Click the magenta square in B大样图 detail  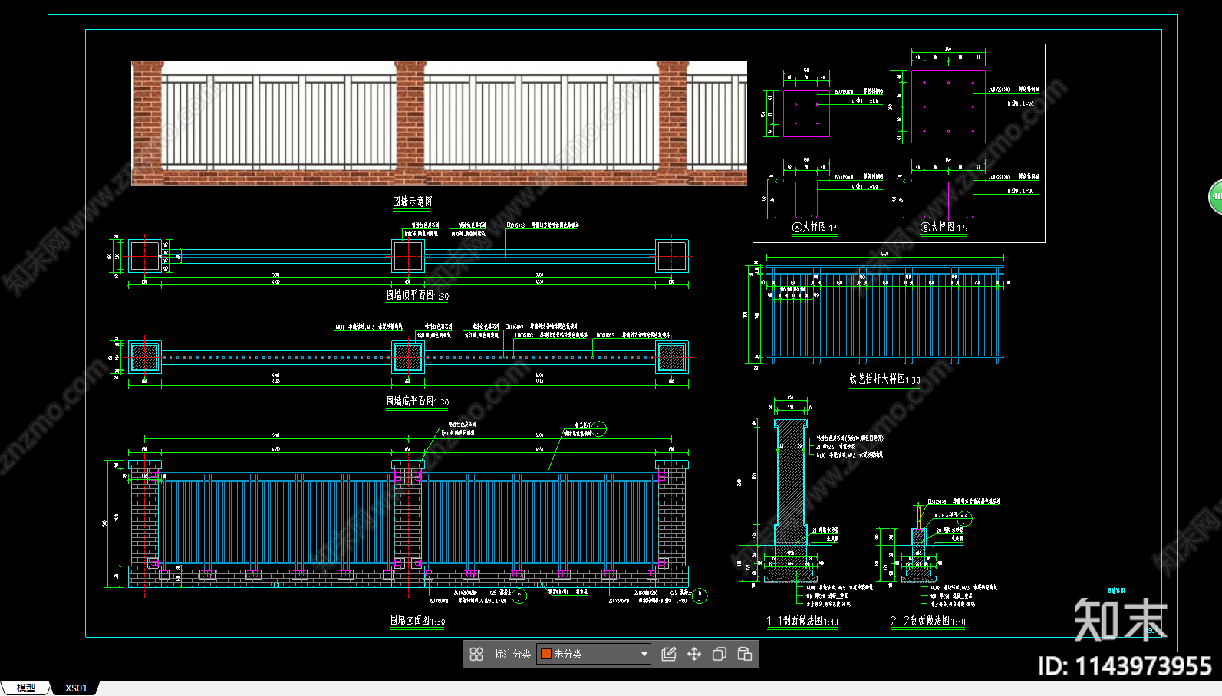pyautogui.click(x=948, y=107)
